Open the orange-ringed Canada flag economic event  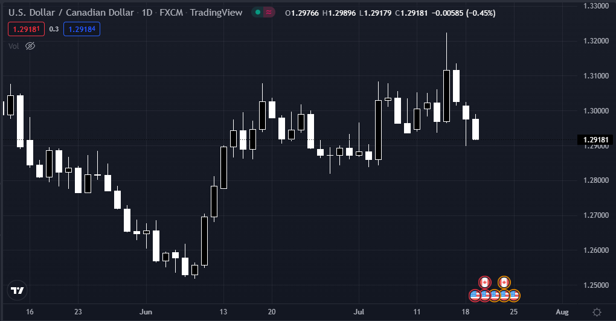pyautogui.click(x=504, y=282)
